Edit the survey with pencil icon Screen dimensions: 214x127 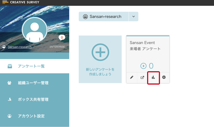132,77
